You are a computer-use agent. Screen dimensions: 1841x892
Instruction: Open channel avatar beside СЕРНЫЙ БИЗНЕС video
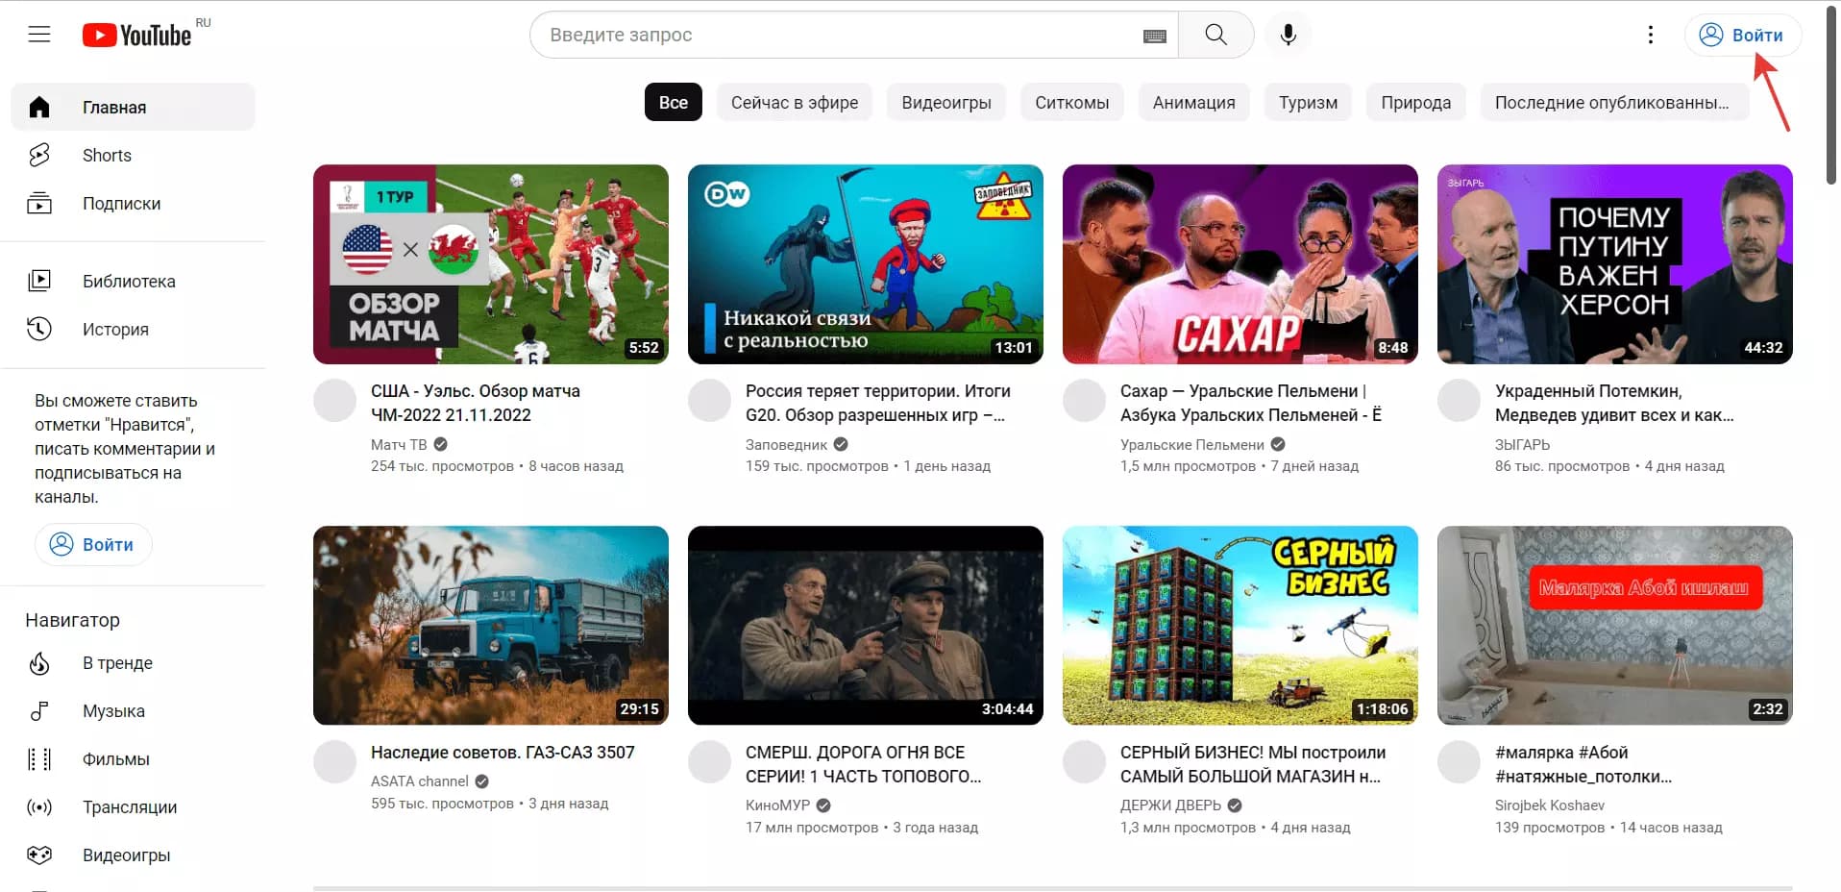coord(1085,762)
